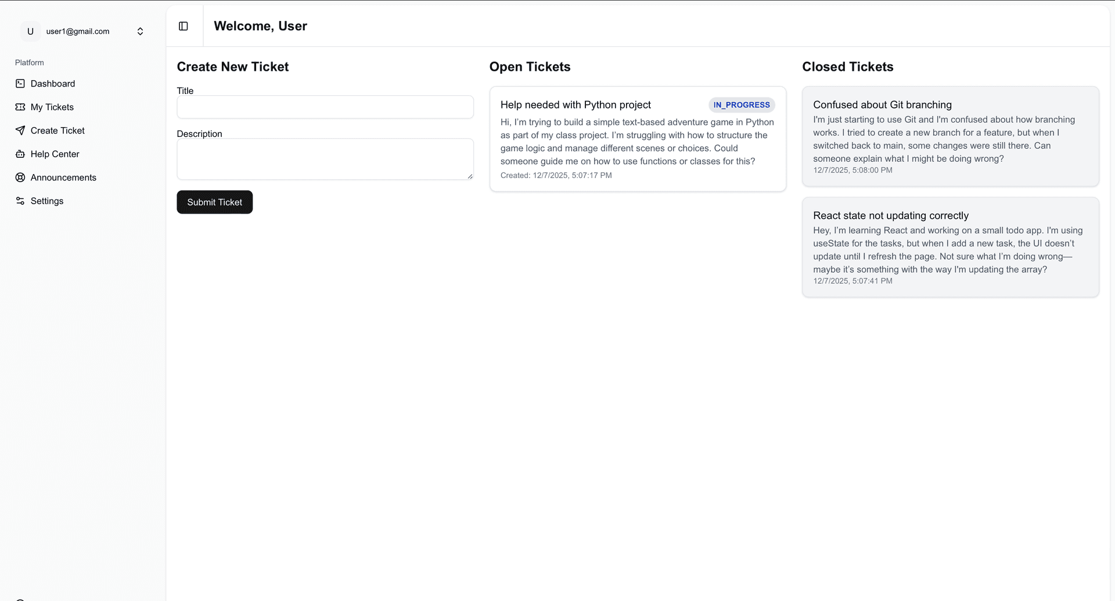Open Announcements using the megaphone icon

(x=20, y=178)
